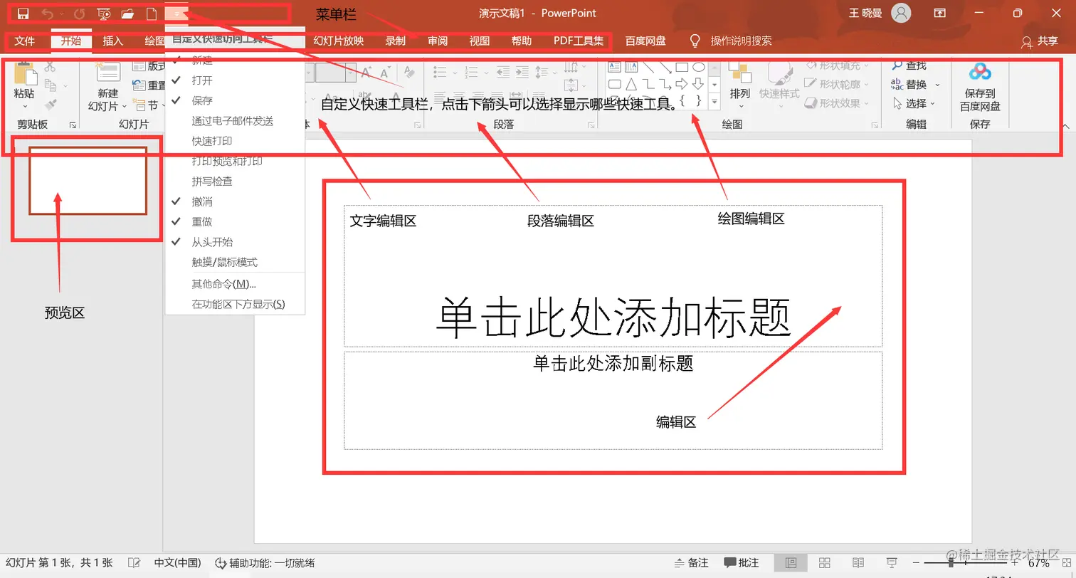Click the Cut scissors icon
1076x578 pixels.
[50, 67]
